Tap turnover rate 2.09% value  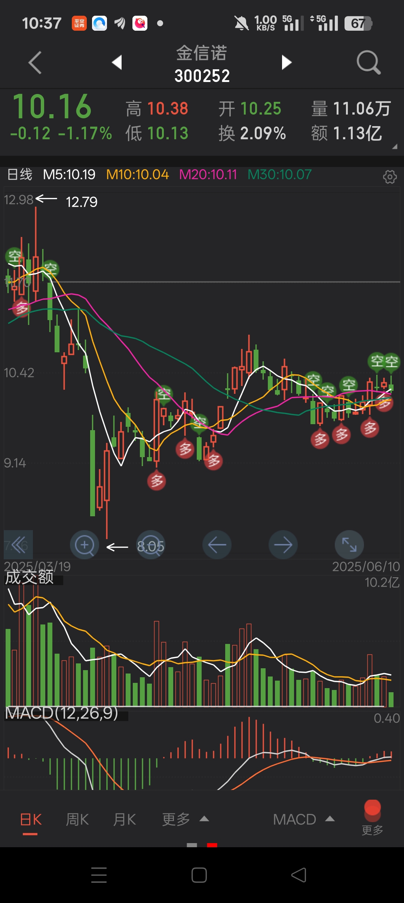263,133
